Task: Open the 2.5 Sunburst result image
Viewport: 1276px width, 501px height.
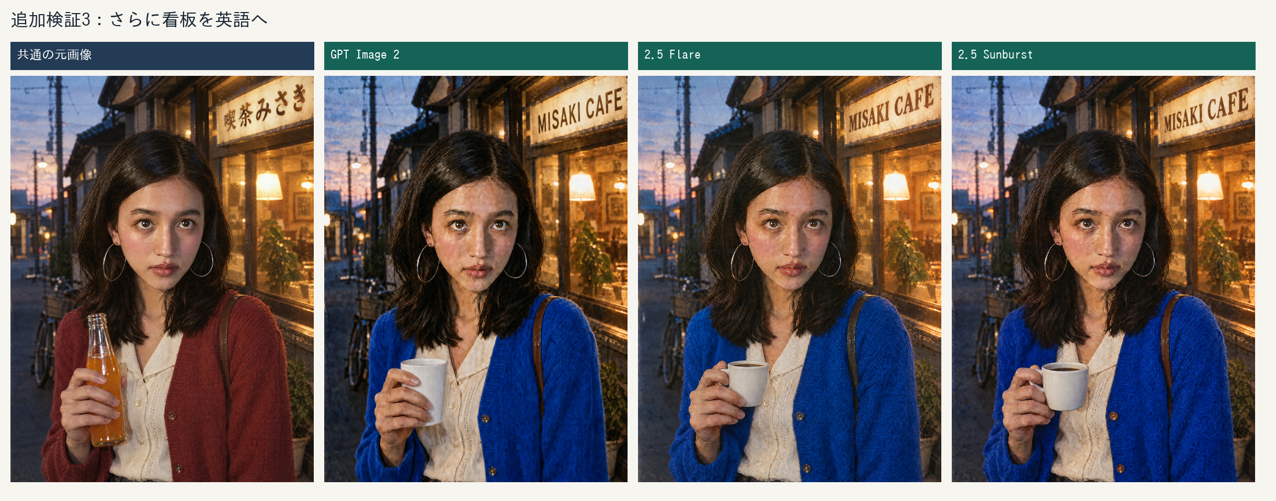Action: pos(1103,279)
